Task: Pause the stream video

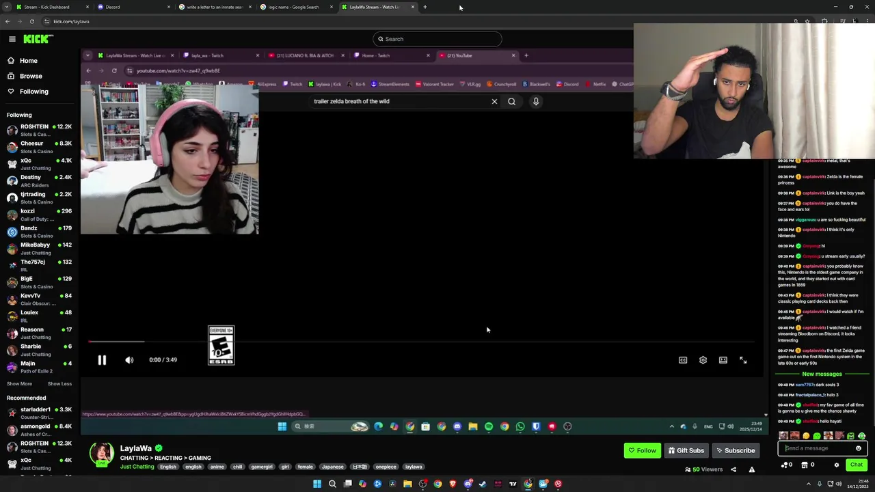Action: (x=102, y=360)
